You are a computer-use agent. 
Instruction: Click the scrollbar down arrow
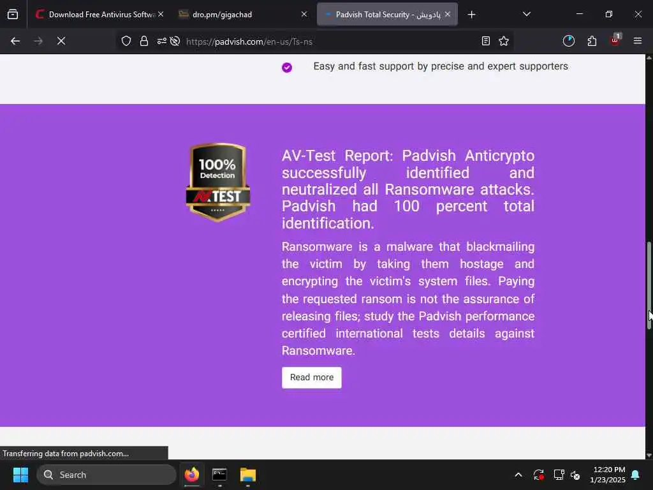[x=649, y=456]
